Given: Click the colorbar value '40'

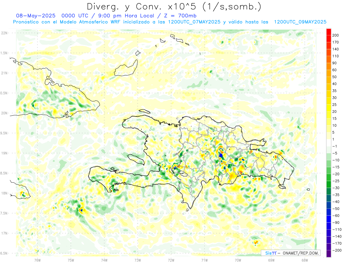Looking at the screenshot, I should (x=335, y=84).
